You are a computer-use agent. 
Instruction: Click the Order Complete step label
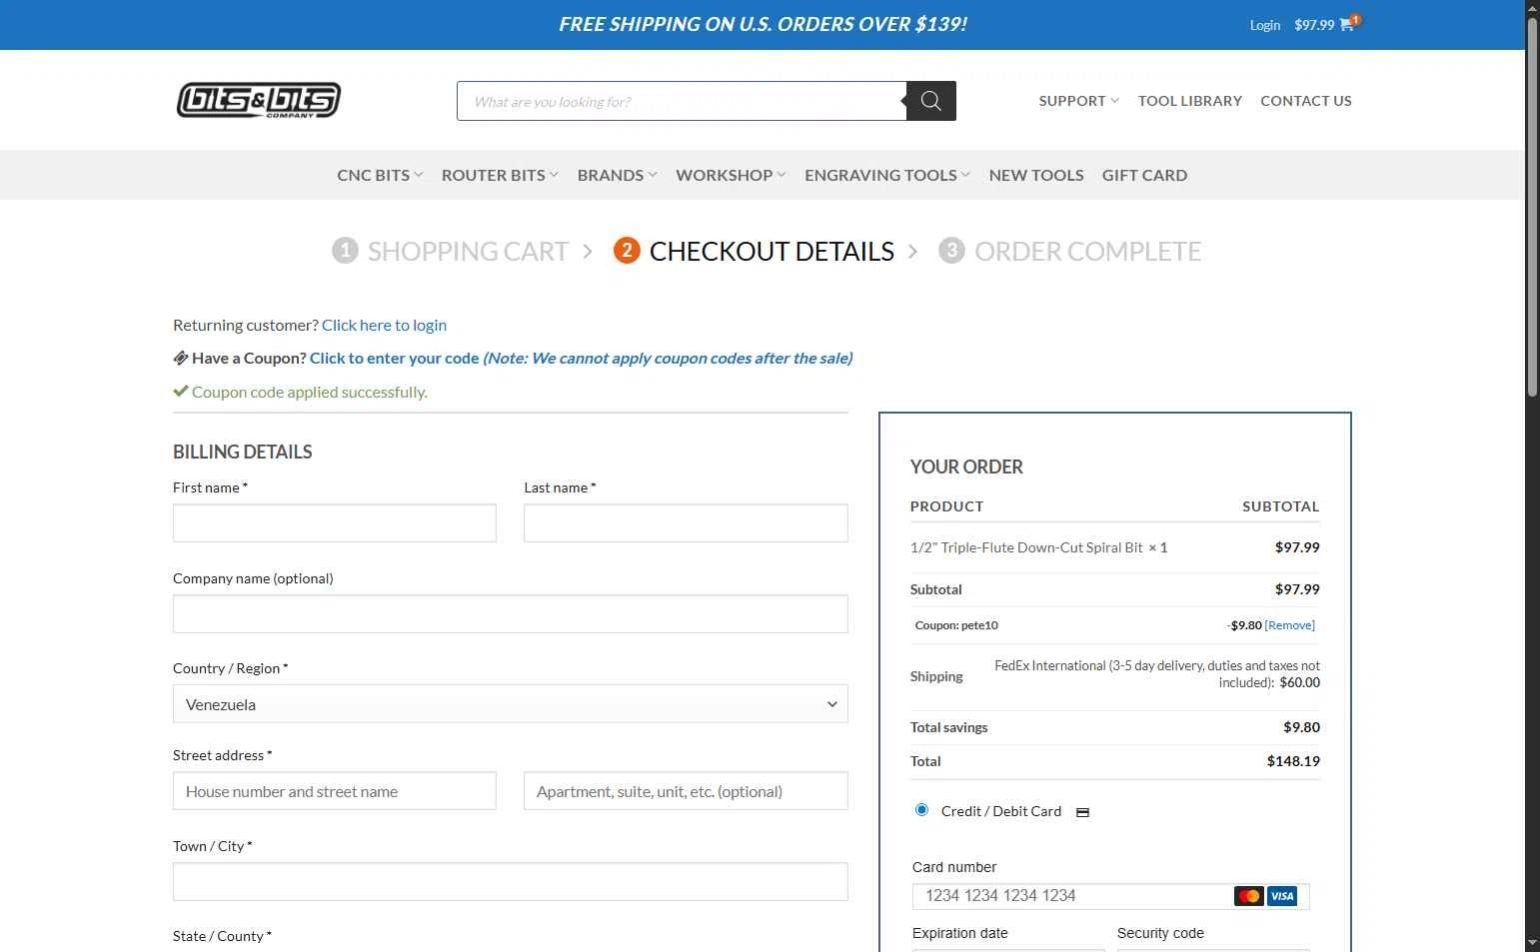[x=1087, y=251]
